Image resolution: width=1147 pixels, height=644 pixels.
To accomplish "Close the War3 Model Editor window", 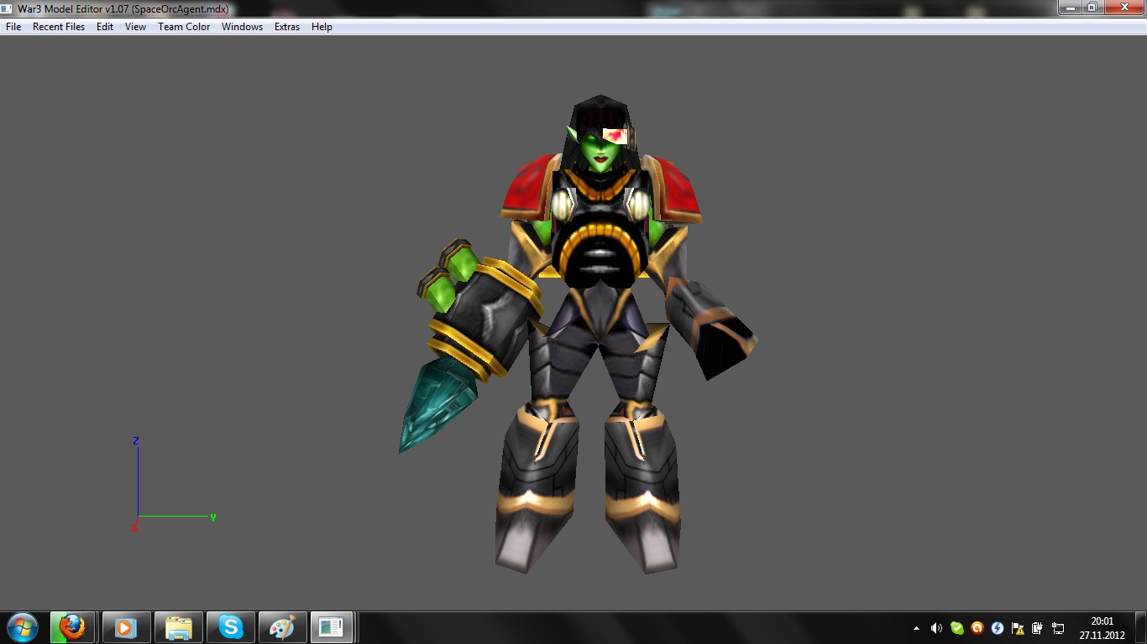I will pyautogui.click(x=1123, y=7).
